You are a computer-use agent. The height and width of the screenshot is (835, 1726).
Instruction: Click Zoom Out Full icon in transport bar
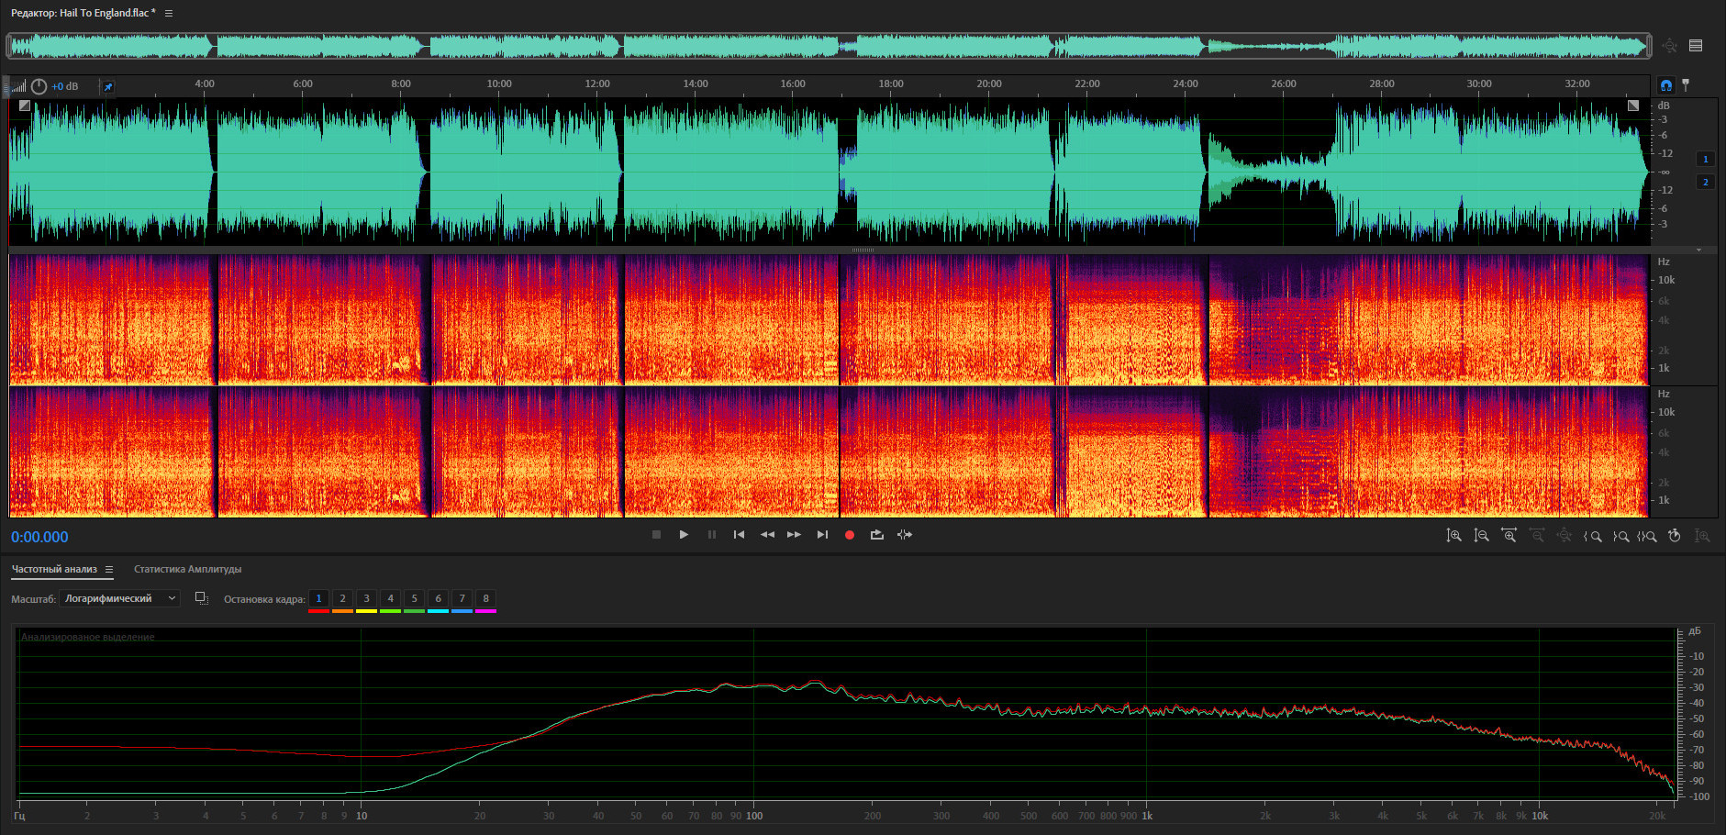pos(1565,536)
